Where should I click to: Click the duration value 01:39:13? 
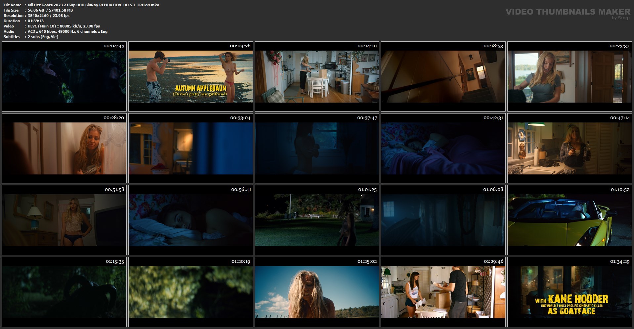(x=36, y=21)
